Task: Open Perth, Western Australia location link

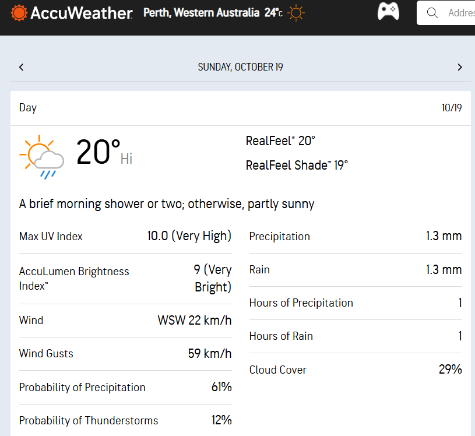Action: pos(201,13)
